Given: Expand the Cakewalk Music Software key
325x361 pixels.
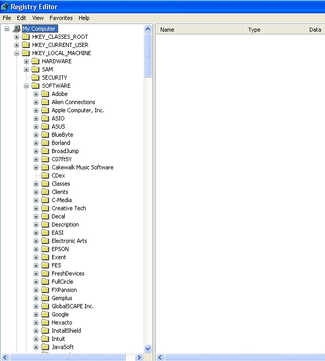Looking at the screenshot, I should 36,167.
